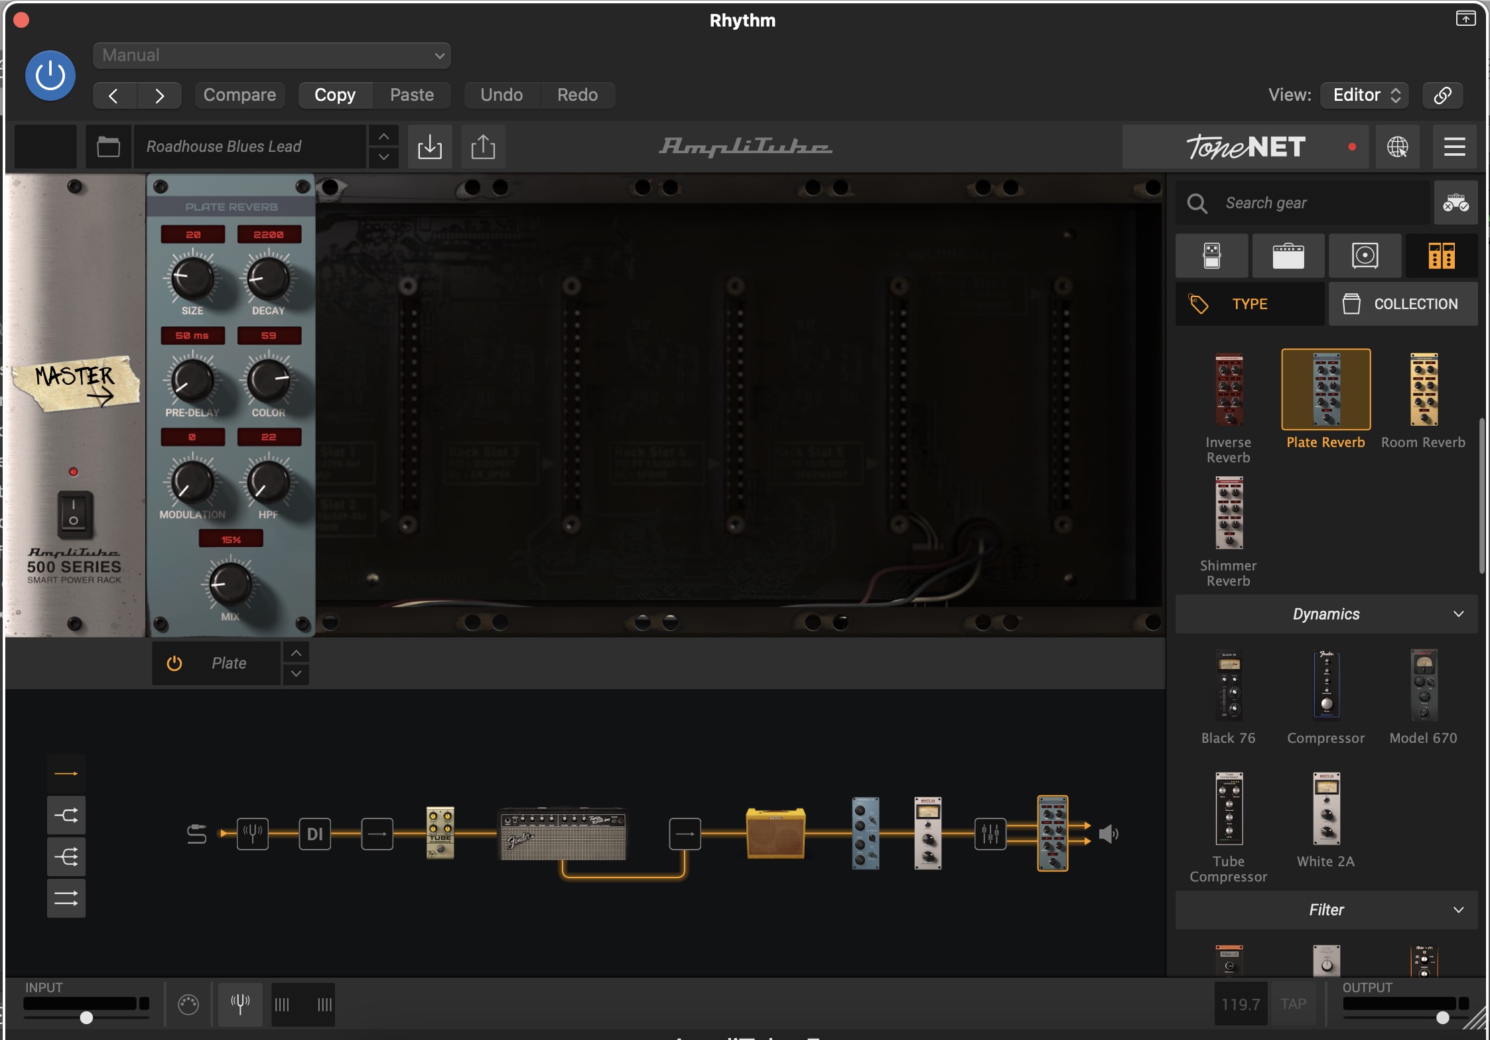1490x1040 pixels.
Task: Collapse the Dynamics section
Action: 1327,614
